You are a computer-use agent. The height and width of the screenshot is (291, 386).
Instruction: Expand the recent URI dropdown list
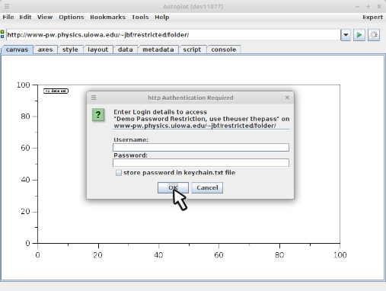pyautogui.click(x=346, y=35)
